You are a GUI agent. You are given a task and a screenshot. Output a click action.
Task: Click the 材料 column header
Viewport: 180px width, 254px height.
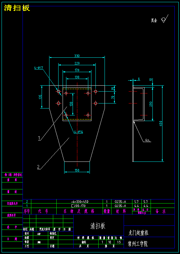pos(120,211)
